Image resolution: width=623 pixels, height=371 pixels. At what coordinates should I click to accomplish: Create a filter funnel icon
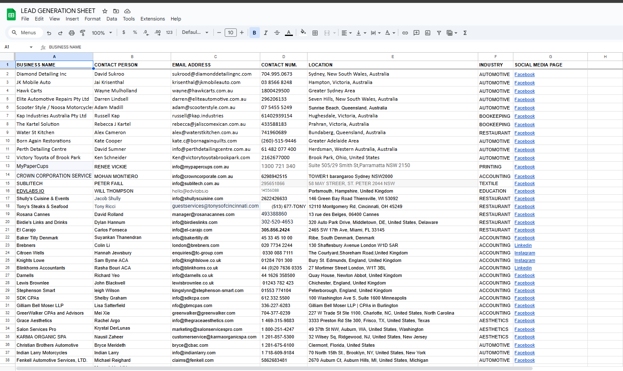[439, 33]
